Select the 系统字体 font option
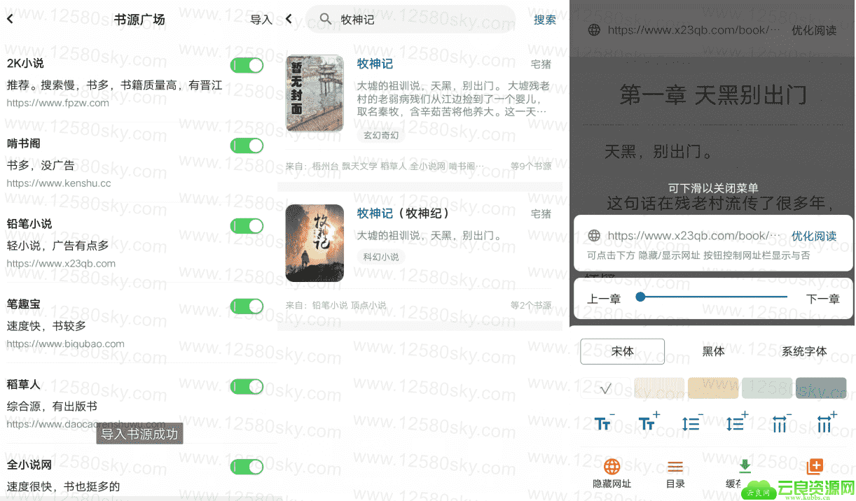 (x=804, y=351)
